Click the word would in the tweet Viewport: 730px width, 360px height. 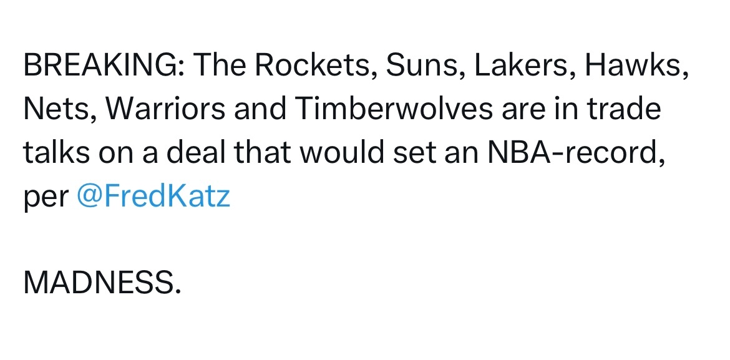pos(342,152)
